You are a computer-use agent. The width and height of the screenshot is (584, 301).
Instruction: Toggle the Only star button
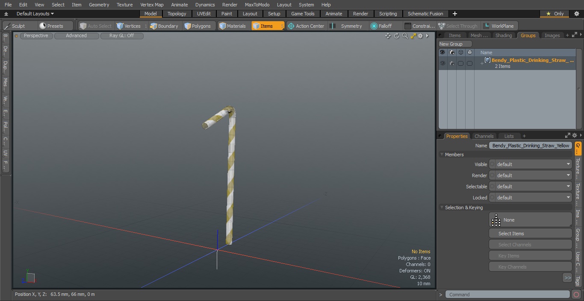pyautogui.click(x=555, y=14)
